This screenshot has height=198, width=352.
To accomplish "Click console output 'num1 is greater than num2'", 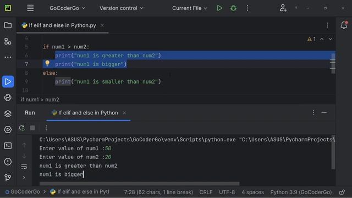I will click(x=78, y=166).
